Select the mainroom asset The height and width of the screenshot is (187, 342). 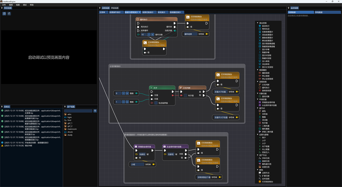click(x=72, y=129)
